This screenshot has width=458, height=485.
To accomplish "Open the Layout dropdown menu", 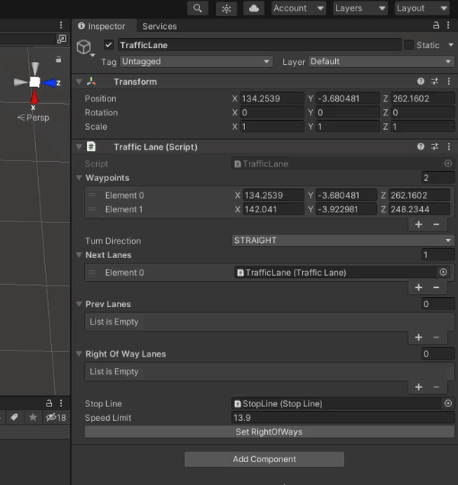I will coord(421,8).
